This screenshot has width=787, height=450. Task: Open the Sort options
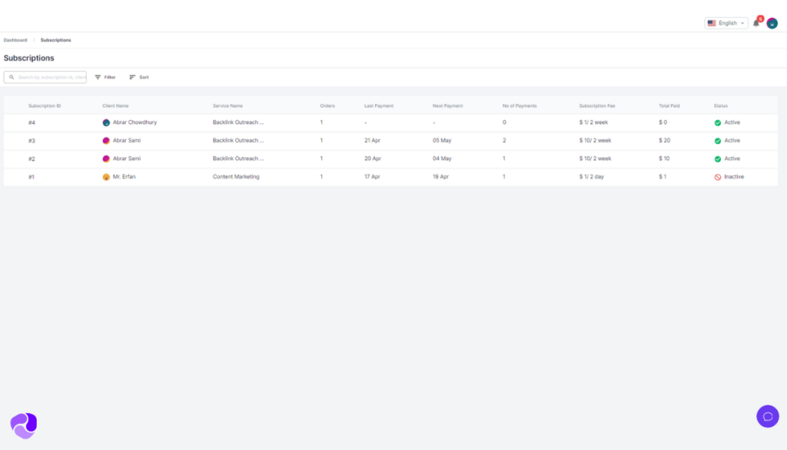[138, 78]
